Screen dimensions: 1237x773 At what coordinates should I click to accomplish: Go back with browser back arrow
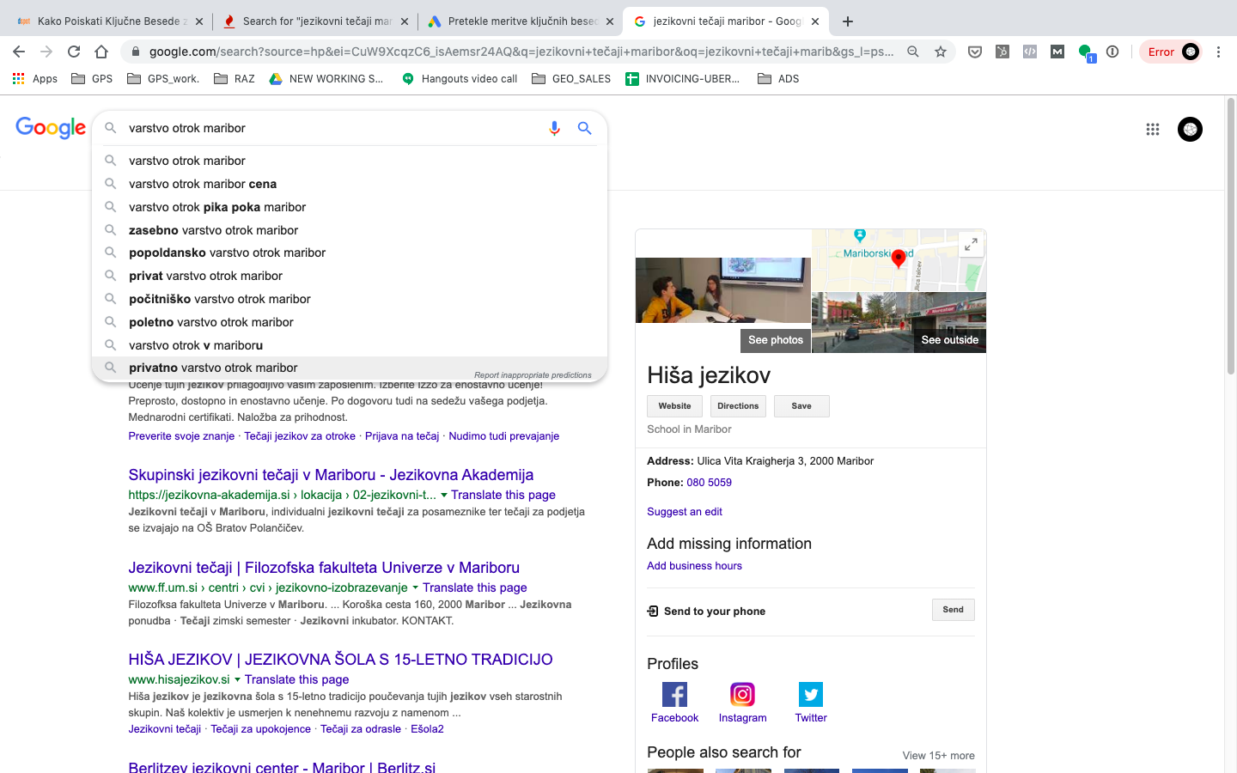[x=19, y=52]
